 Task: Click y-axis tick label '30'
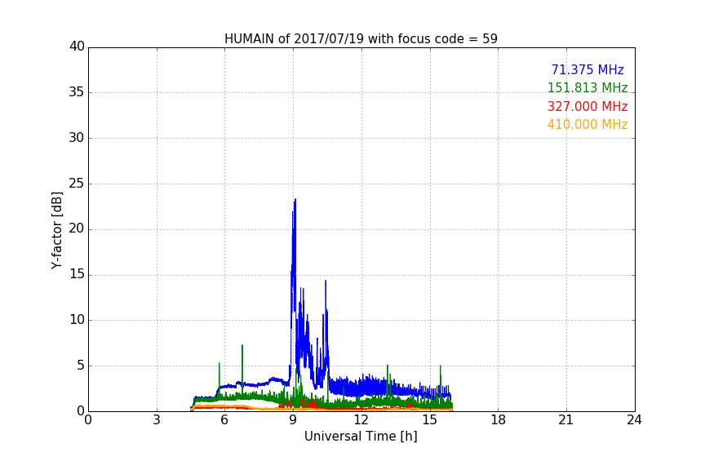tap(77, 138)
